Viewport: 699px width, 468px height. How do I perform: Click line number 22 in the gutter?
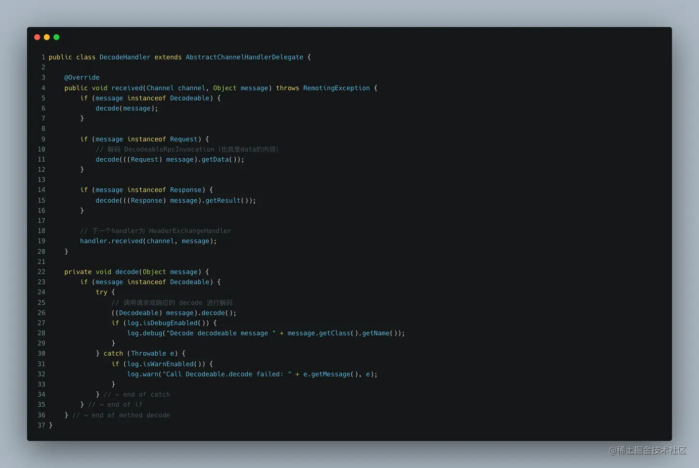41,272
